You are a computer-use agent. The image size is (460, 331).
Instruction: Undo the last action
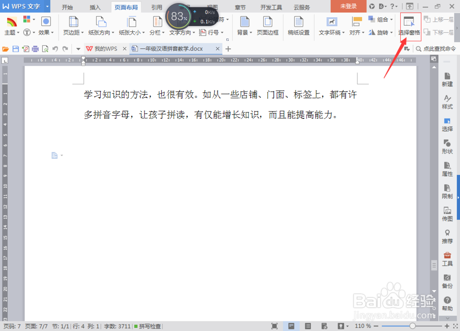coord(55,49)
